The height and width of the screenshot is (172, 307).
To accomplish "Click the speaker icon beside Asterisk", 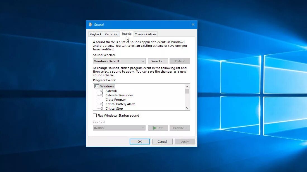I will [102, 91].
